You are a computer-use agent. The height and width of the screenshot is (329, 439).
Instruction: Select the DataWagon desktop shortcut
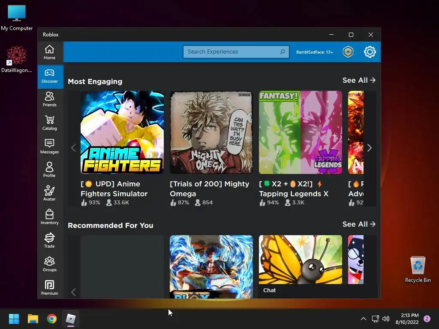pyautogui.click(x=17, y=60)
